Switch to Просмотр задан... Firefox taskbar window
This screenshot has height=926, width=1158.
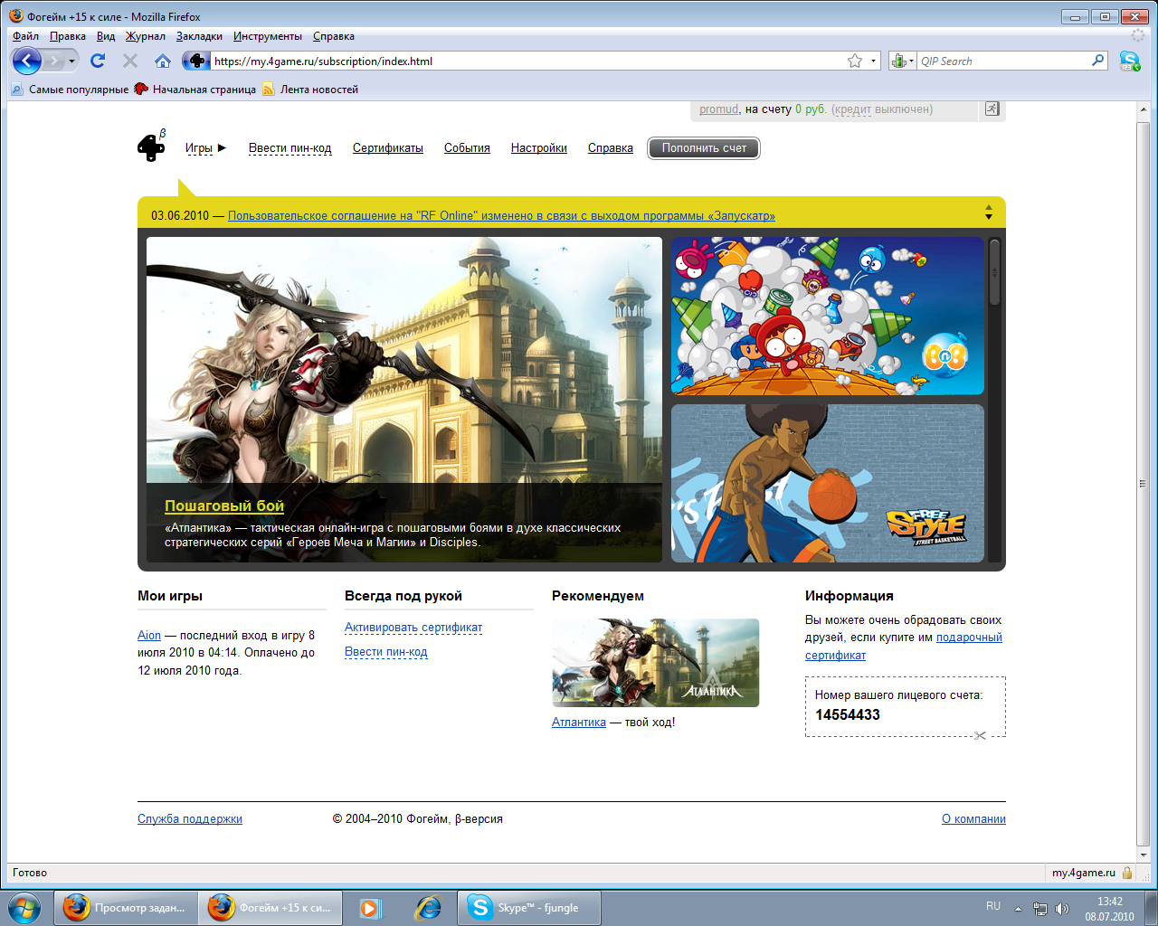(x=126, y=908)
